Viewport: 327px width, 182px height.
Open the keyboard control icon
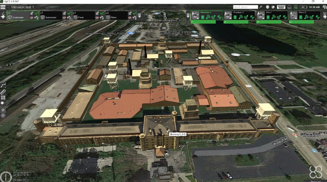(x=281, y=7)
